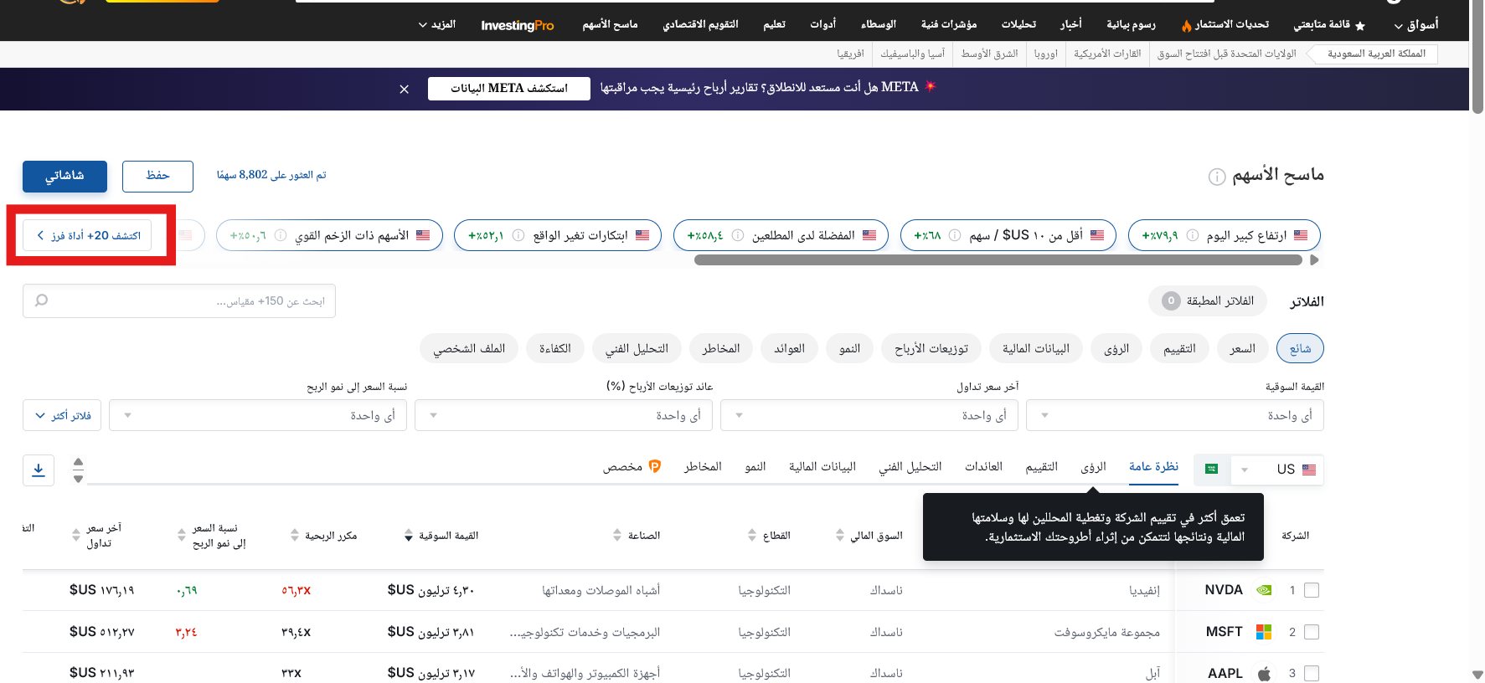Check the MSFT row checkbox
Screen dimensions: 1485x683
pos(1312,632)
